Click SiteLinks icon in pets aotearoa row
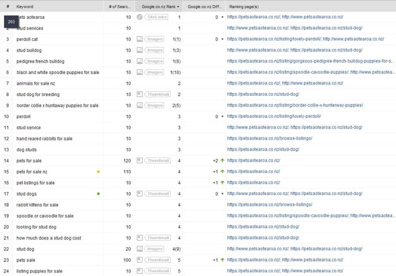This screenshot has width=396, height=276. (140, 17)
